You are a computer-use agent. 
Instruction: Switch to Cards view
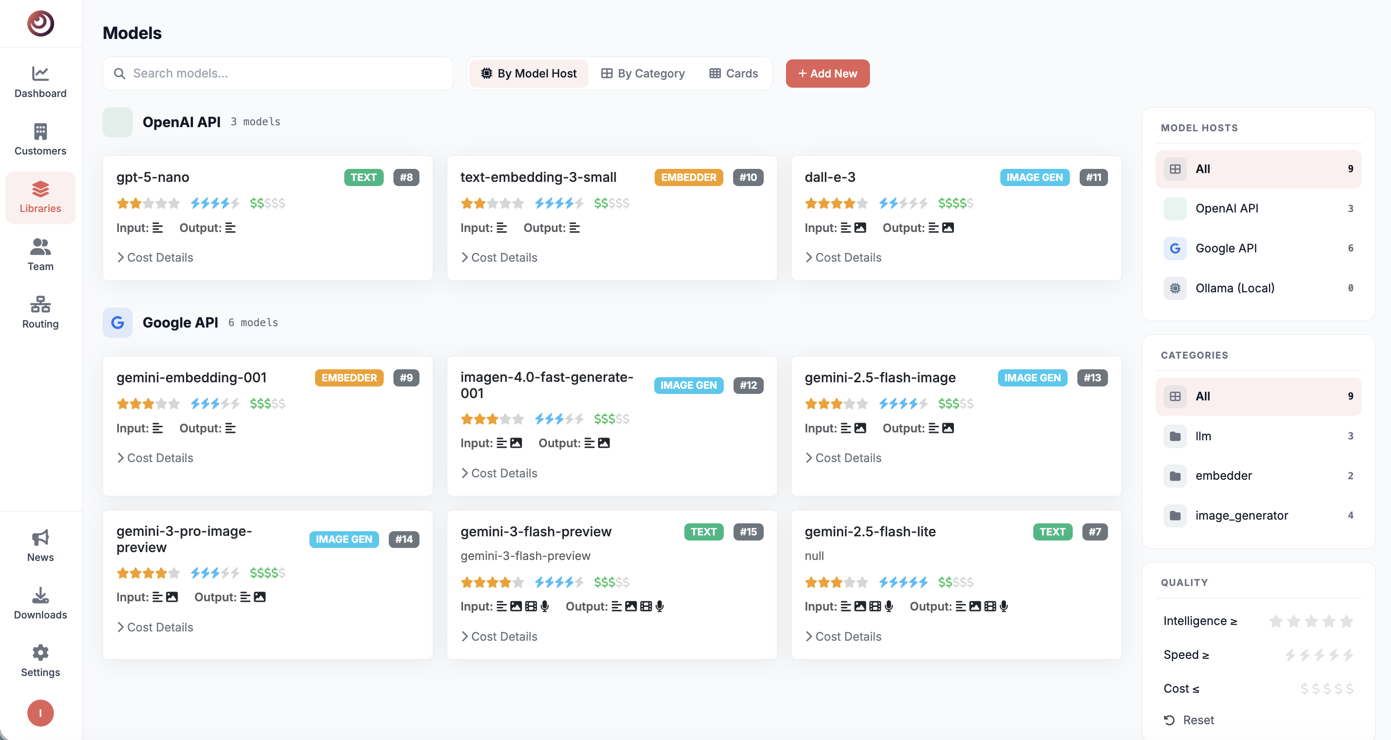coord(733,73)
